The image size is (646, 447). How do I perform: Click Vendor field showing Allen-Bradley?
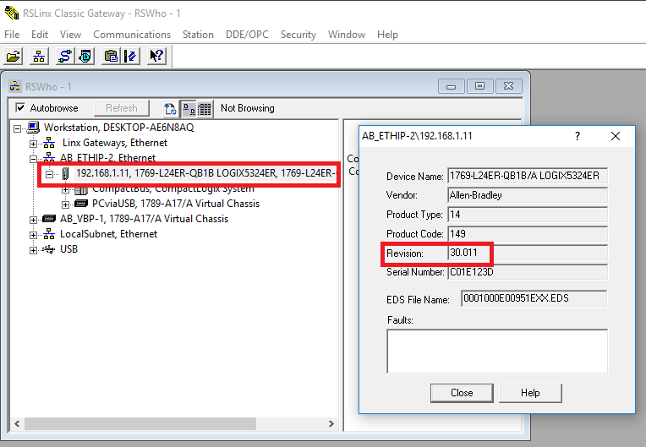tap(528, 195)
